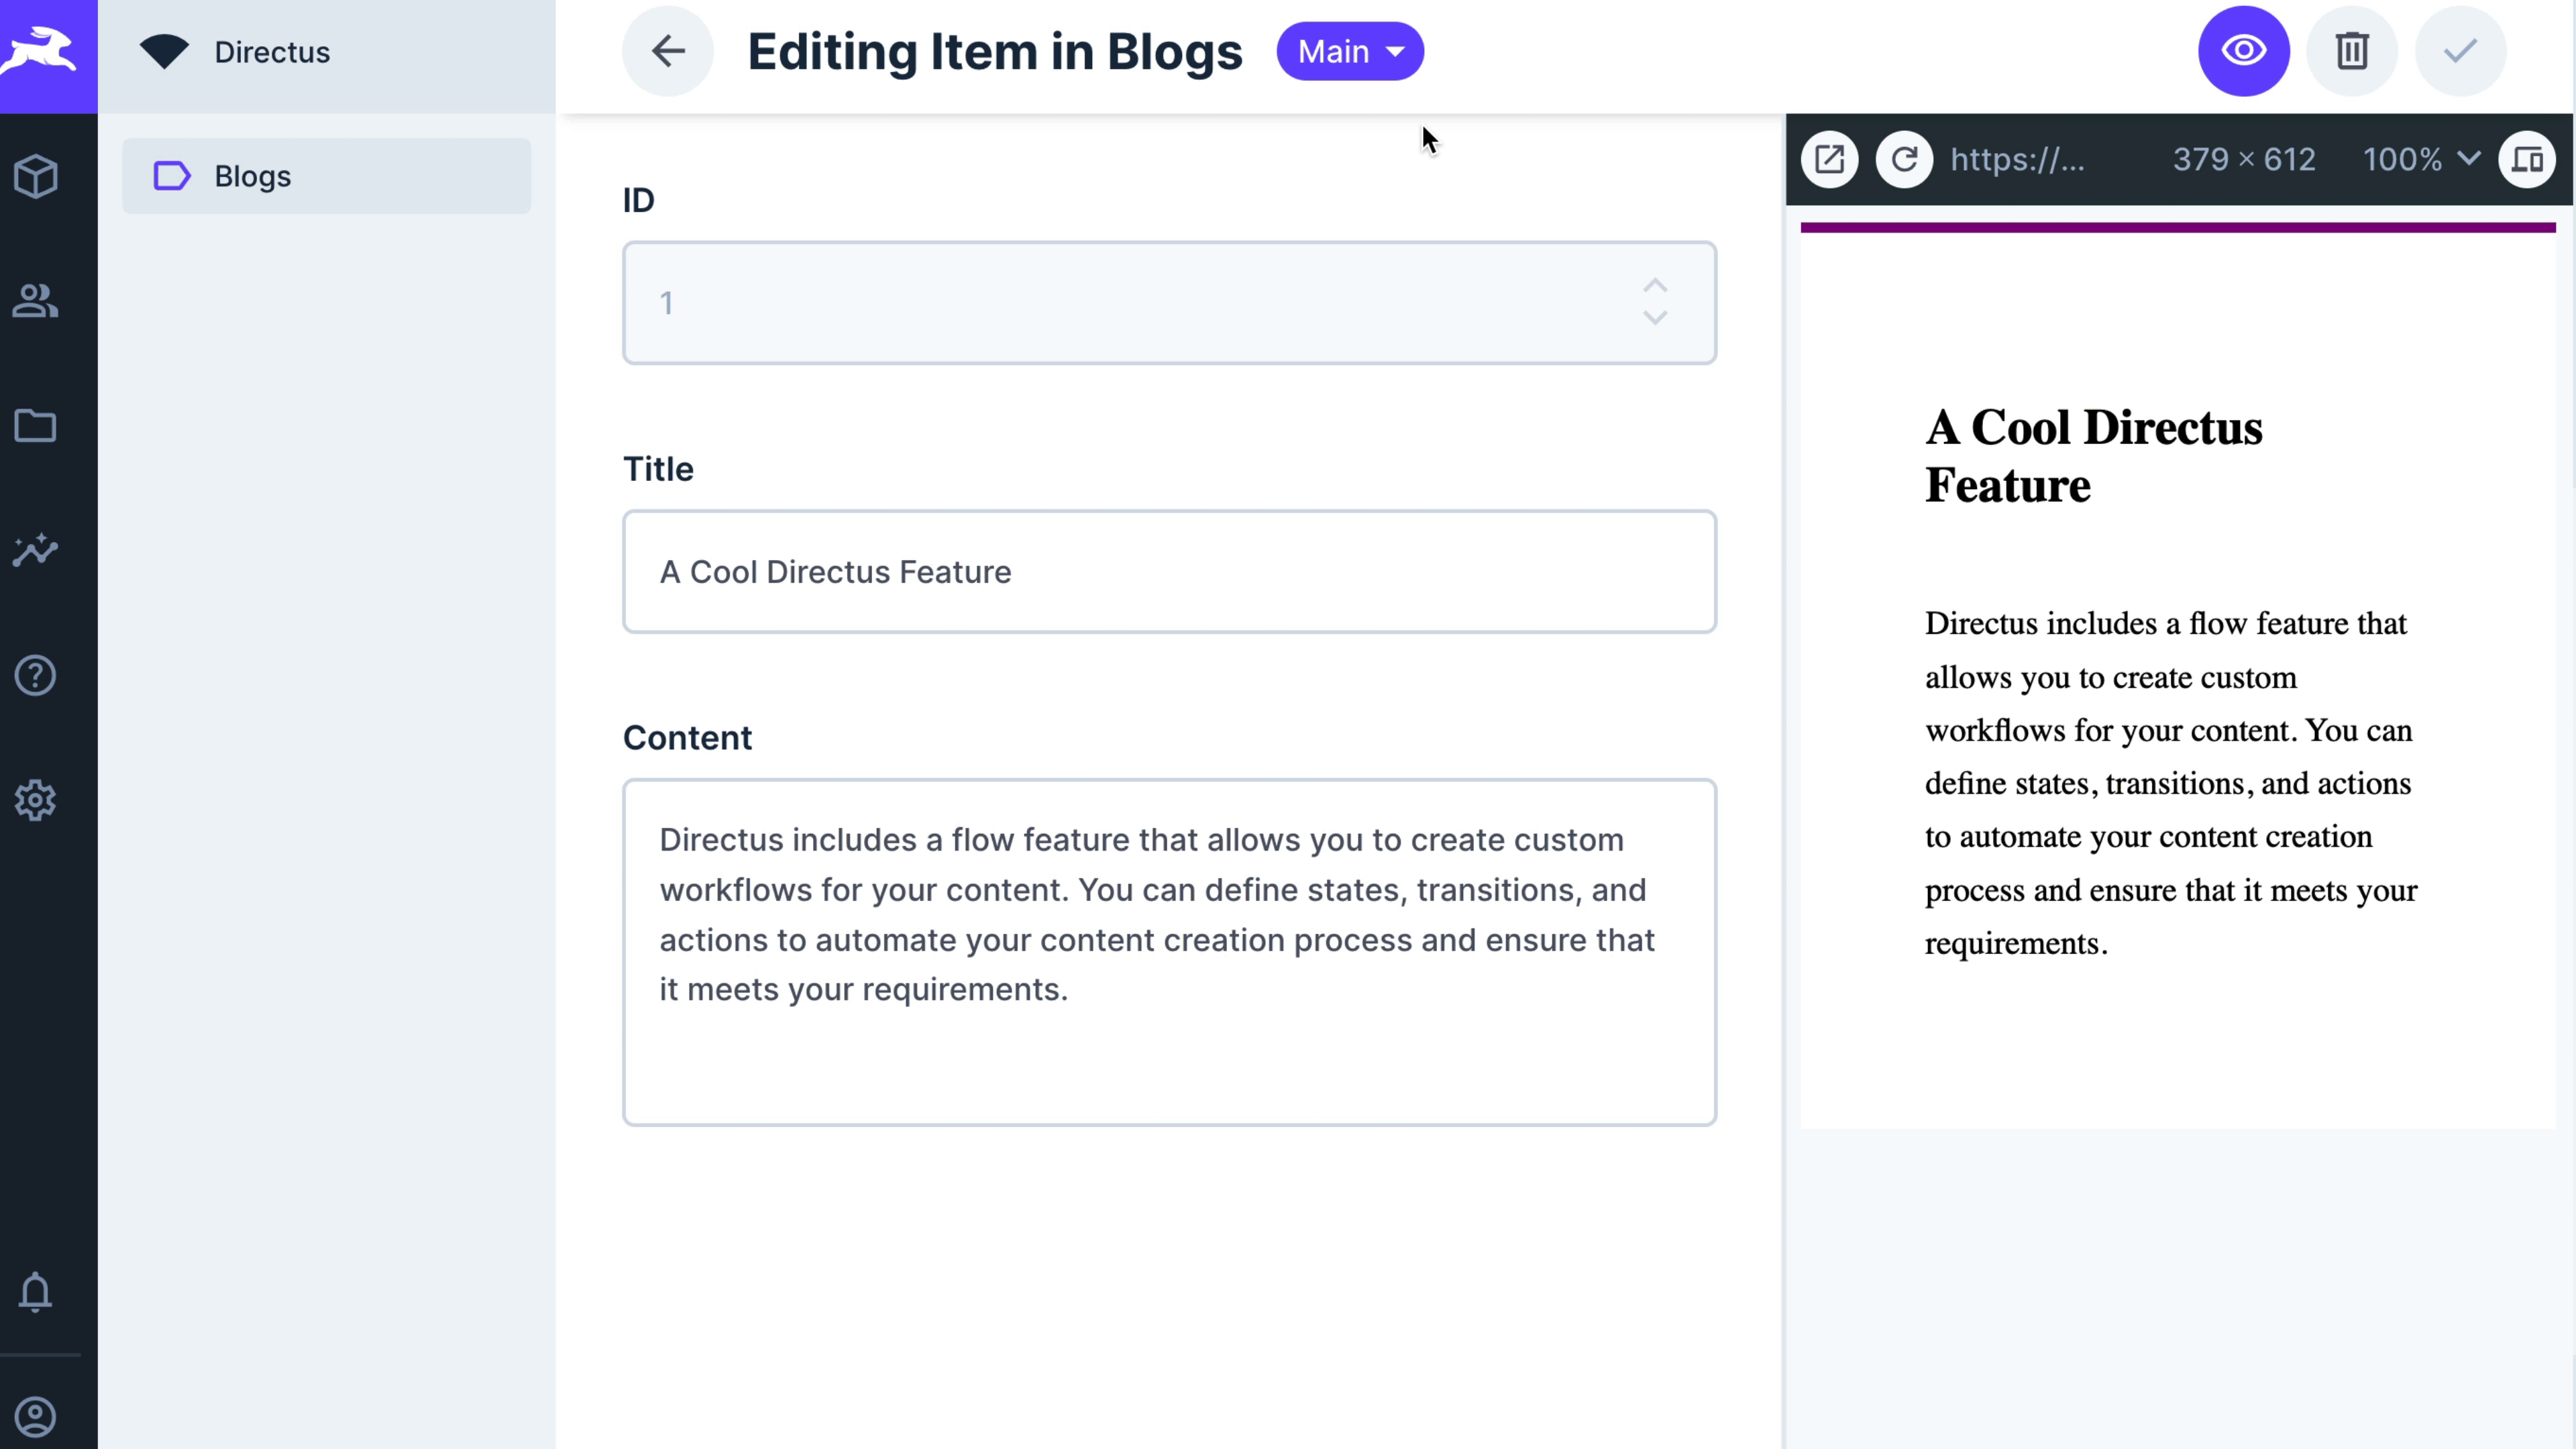Open the File Library

coord(36,426)
